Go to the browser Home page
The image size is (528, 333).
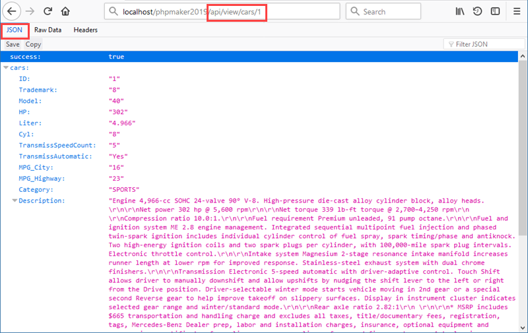pos(65,11)
